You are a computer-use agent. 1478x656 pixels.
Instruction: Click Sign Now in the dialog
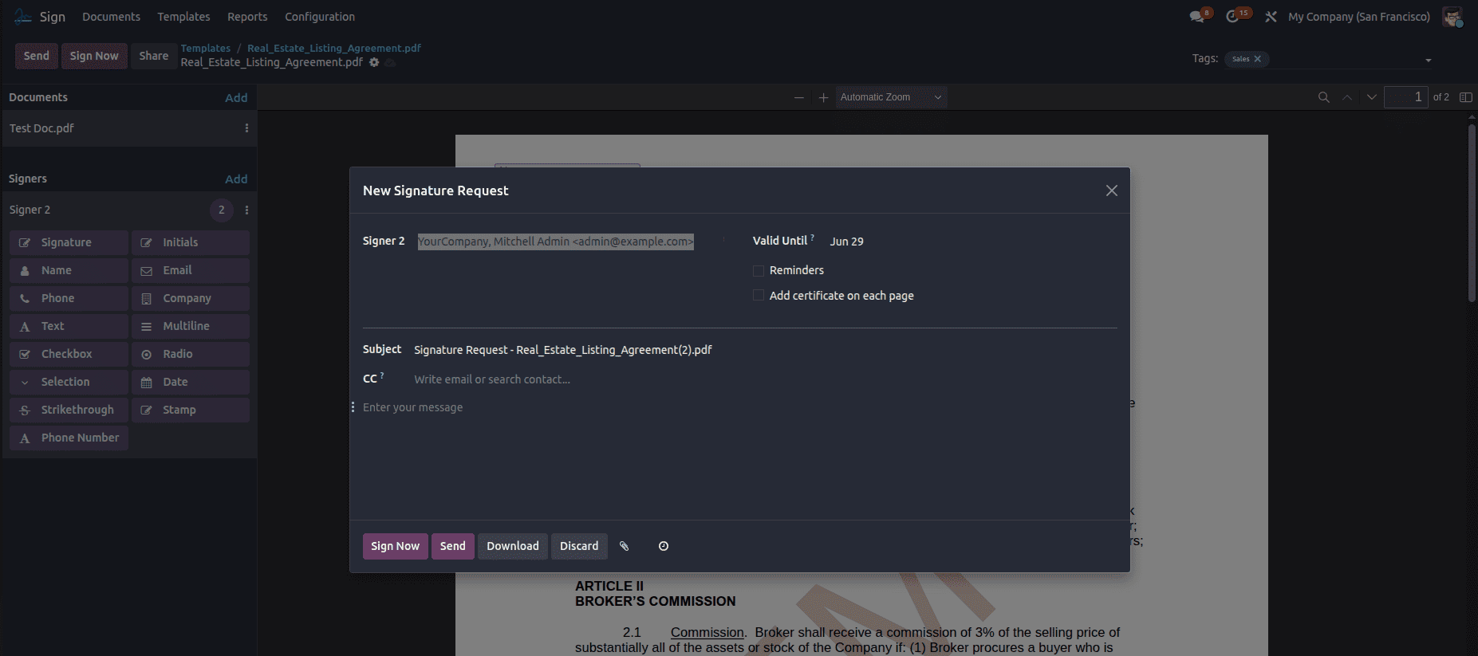click(395, 546)
